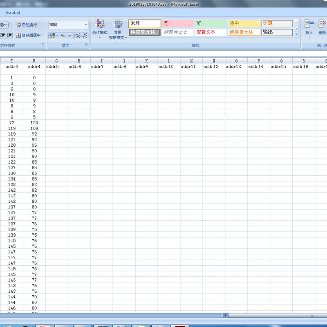Screen dimensions: 327x327
Task: Apply comma style
Action: point(70,36)
